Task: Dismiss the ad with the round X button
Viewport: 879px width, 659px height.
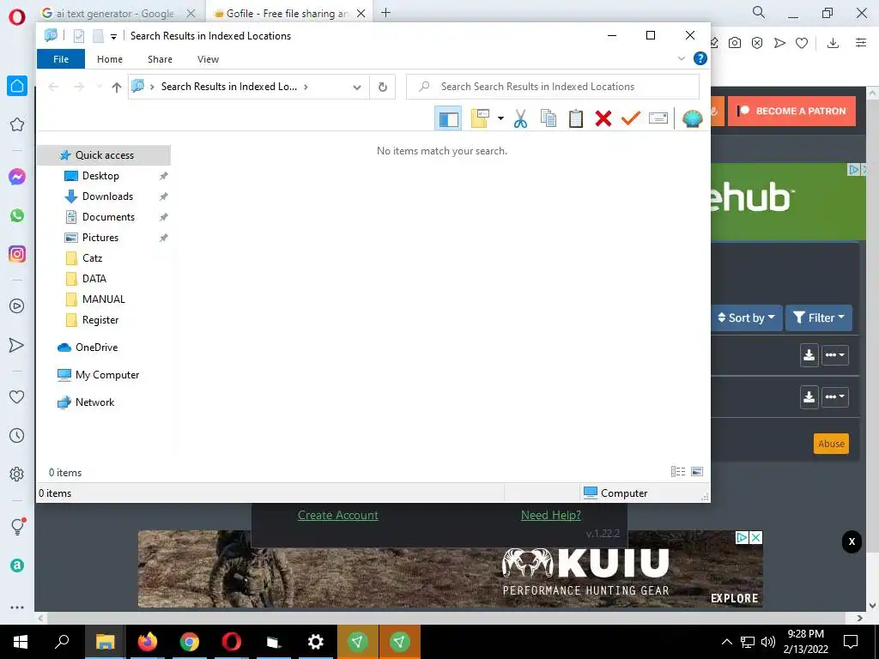Action: tap(852, 542)
